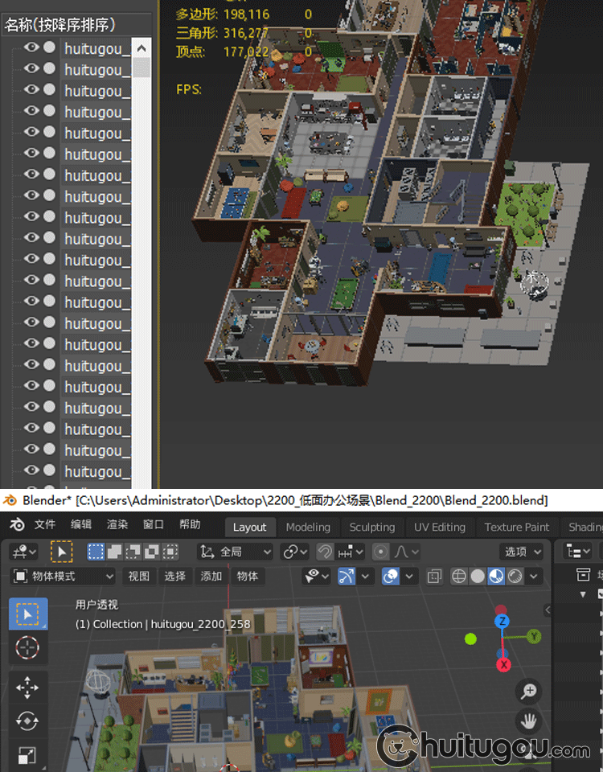Activate the Move tool
The height and width of the screenshot is (772, 603).
point(27,688)
